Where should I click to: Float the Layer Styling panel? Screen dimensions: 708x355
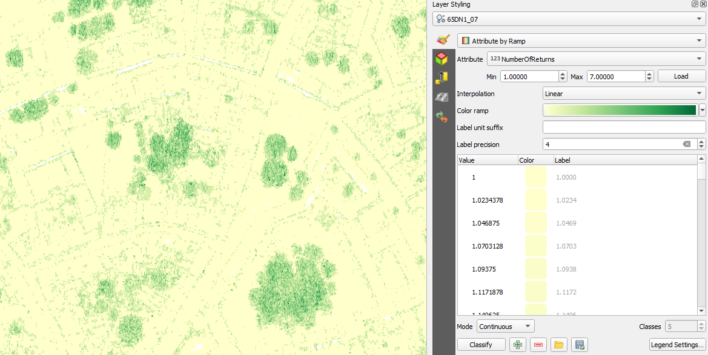[695, 4]
